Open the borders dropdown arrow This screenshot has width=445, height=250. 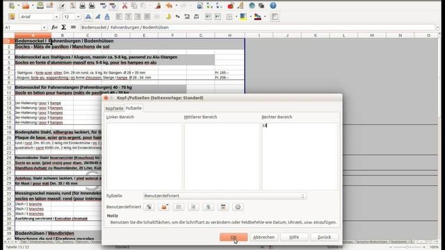click(x=236, y=17)
